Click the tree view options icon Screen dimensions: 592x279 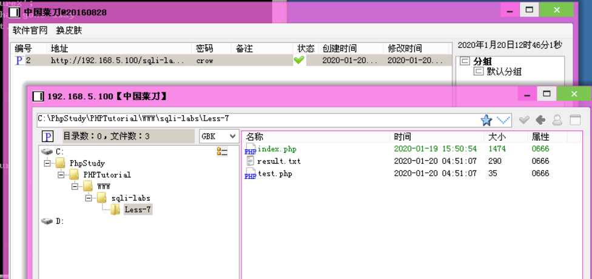coord(222,152)
